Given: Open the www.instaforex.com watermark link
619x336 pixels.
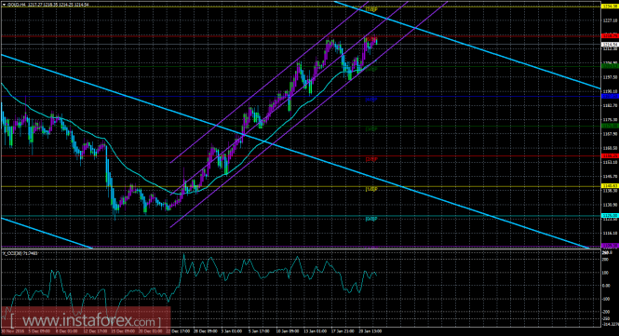Looking at the screenshot, I should (x=86, y=319).
